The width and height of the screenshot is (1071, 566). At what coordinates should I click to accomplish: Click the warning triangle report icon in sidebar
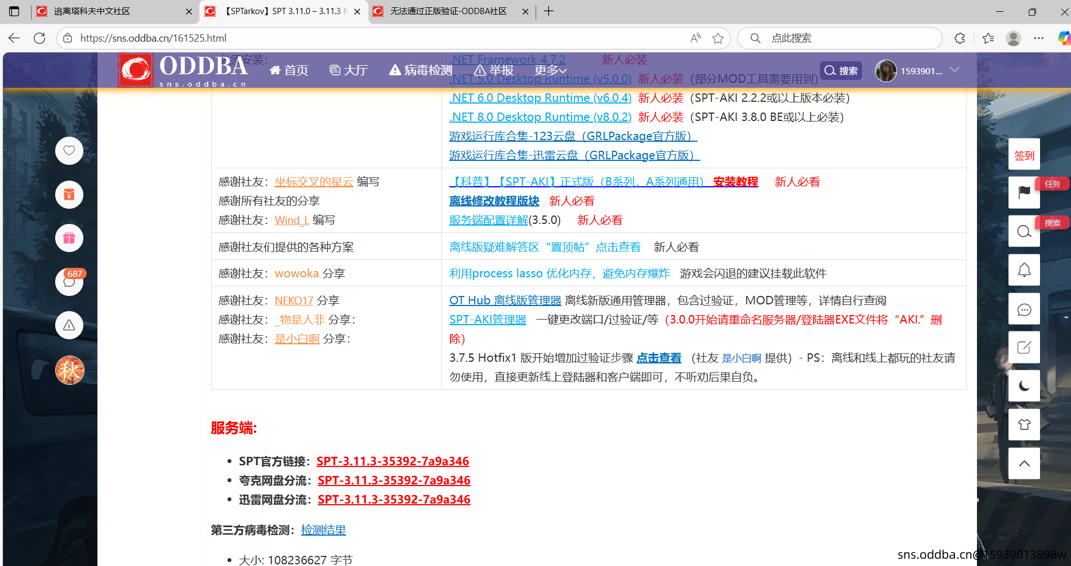click(69, 325)
